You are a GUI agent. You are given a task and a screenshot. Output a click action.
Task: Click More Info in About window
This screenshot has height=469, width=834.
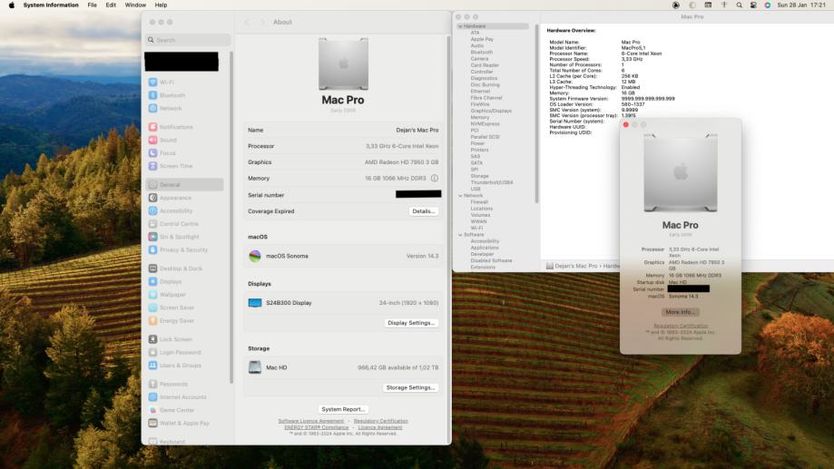tap(681, 312)
